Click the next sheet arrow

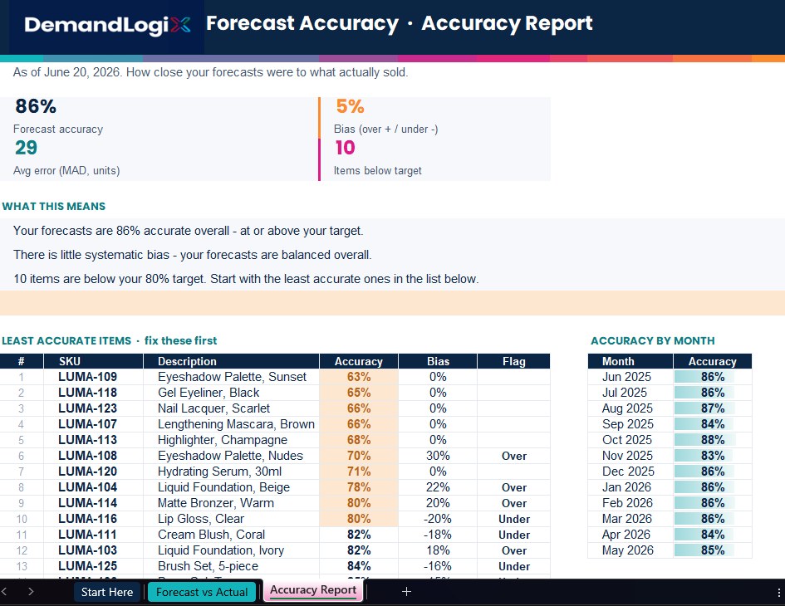(31, 592)
